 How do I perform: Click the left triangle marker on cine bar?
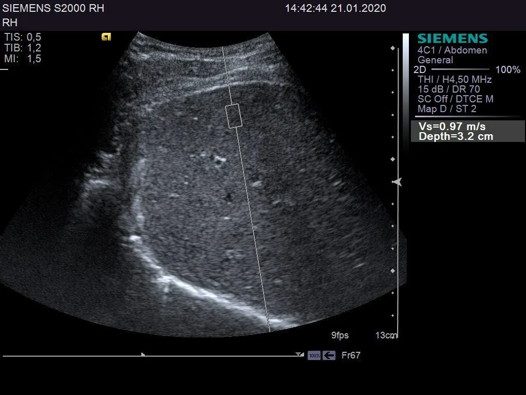(x=143, y=354)
